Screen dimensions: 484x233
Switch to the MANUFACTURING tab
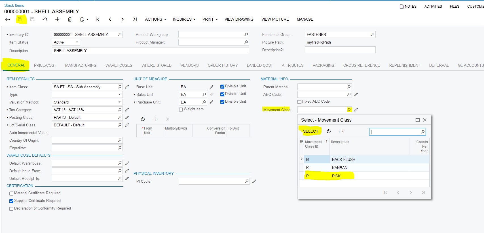point(81,65)
